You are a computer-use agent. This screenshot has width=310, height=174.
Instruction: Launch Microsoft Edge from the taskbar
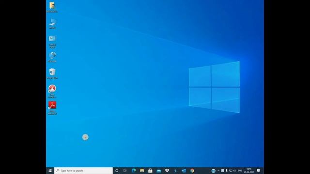[134, 171]
